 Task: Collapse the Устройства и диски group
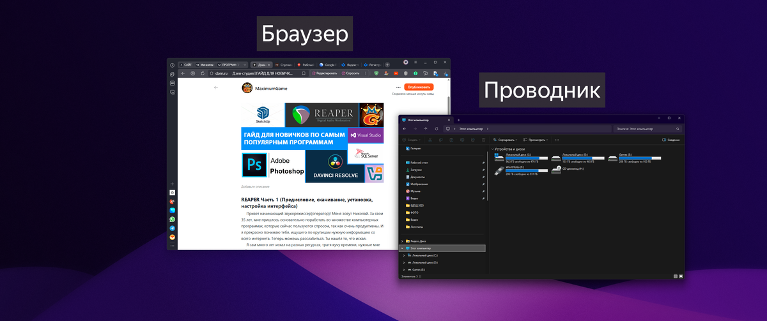(492, 149)
